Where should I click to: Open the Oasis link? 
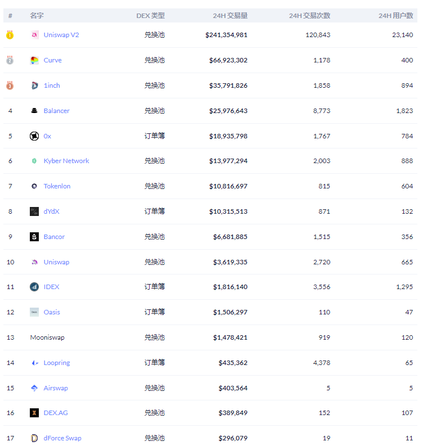[x=52, y=312]
